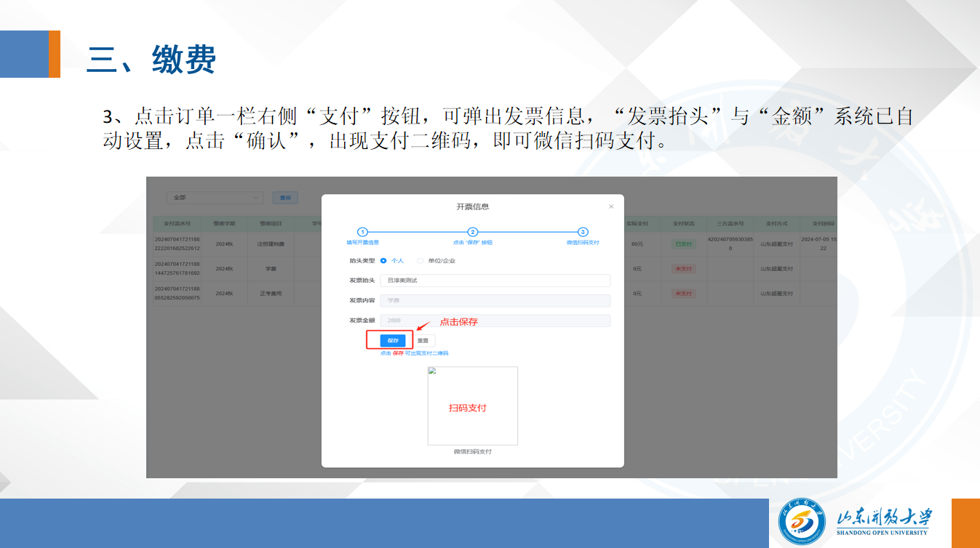Click the 未支付 tag in the 学费 row
Image resolution: width=980 pixels, height=548 pixels.
point(683,269)
